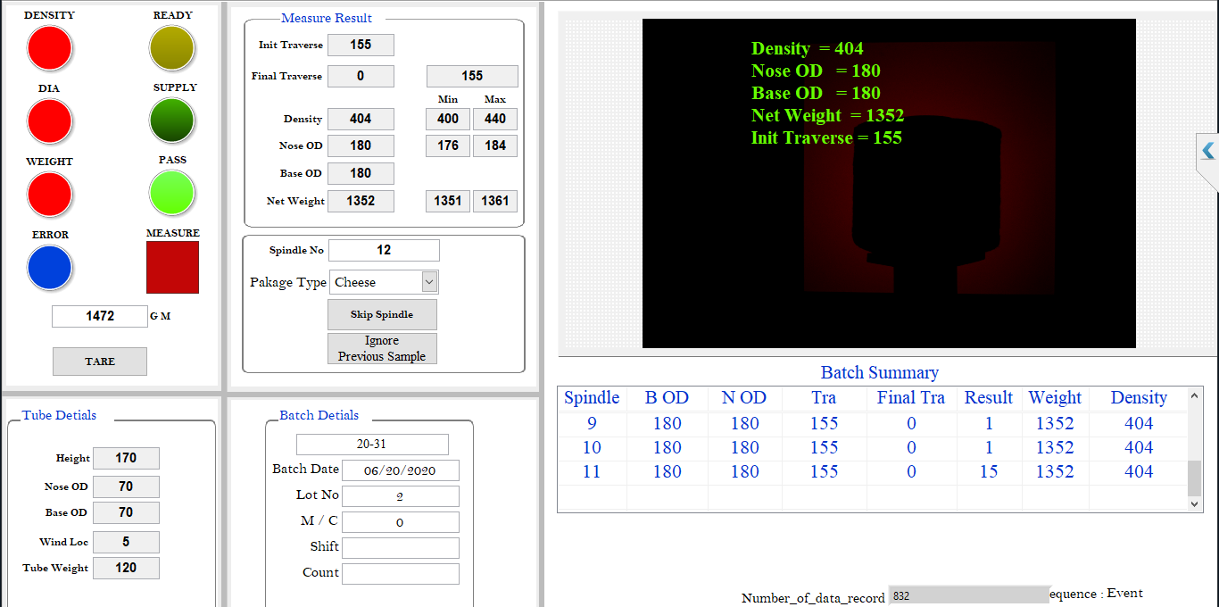Expand the side panel chevron arrow
Screen dimensions: 1219x607
coord(1207,151)
